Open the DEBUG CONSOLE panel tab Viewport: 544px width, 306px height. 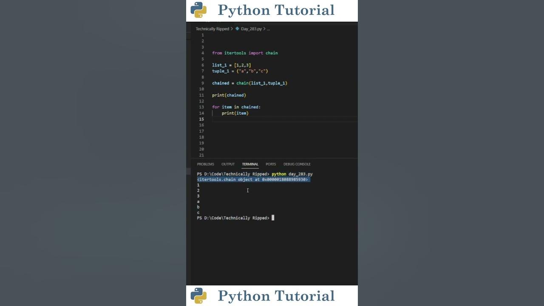297,164
